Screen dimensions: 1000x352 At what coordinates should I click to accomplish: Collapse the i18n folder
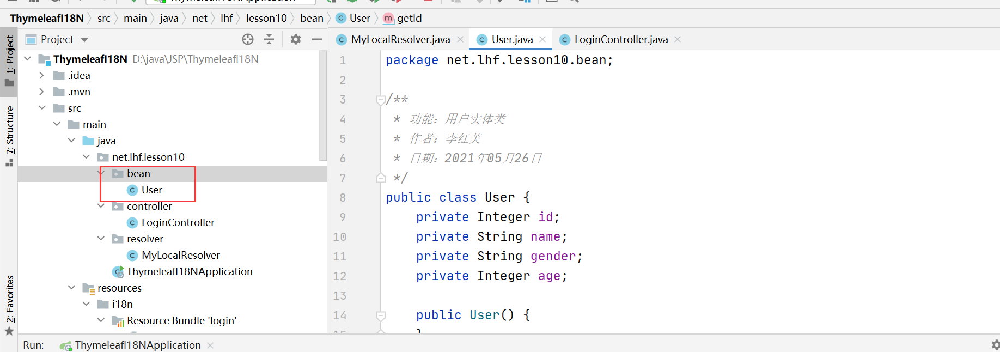86,304
